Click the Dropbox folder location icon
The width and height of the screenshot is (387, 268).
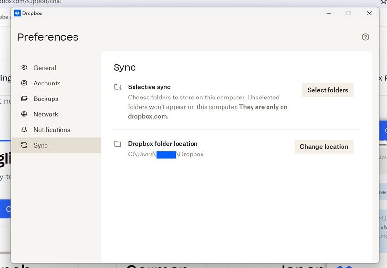118,144
